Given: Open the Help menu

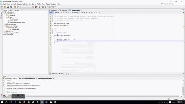Looking at the screenshot, I should coord(58,4).
